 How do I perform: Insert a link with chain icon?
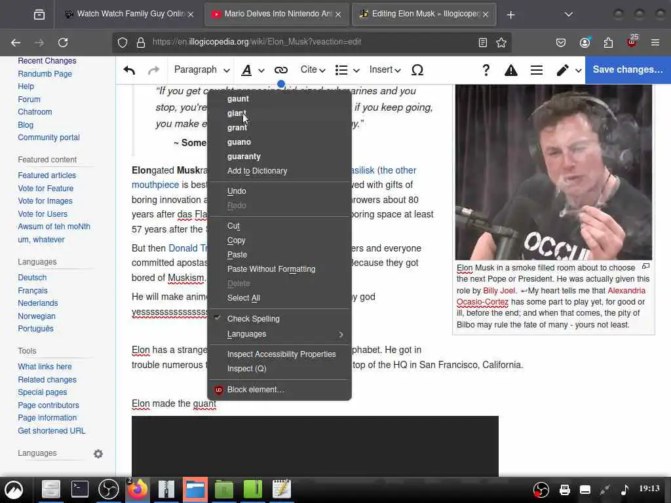pos(280,70)
